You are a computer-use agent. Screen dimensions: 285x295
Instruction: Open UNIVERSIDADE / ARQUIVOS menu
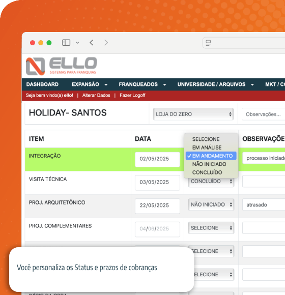click(216, 84)
